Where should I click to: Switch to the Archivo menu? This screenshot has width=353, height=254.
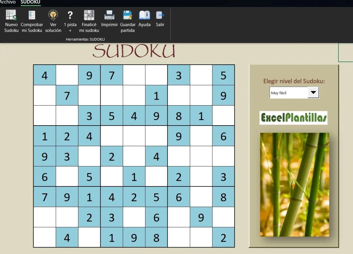8,2
